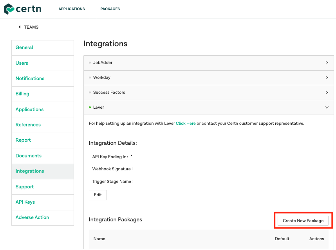
Task: Click the JobAdder row label
Action: click(103, 62)
